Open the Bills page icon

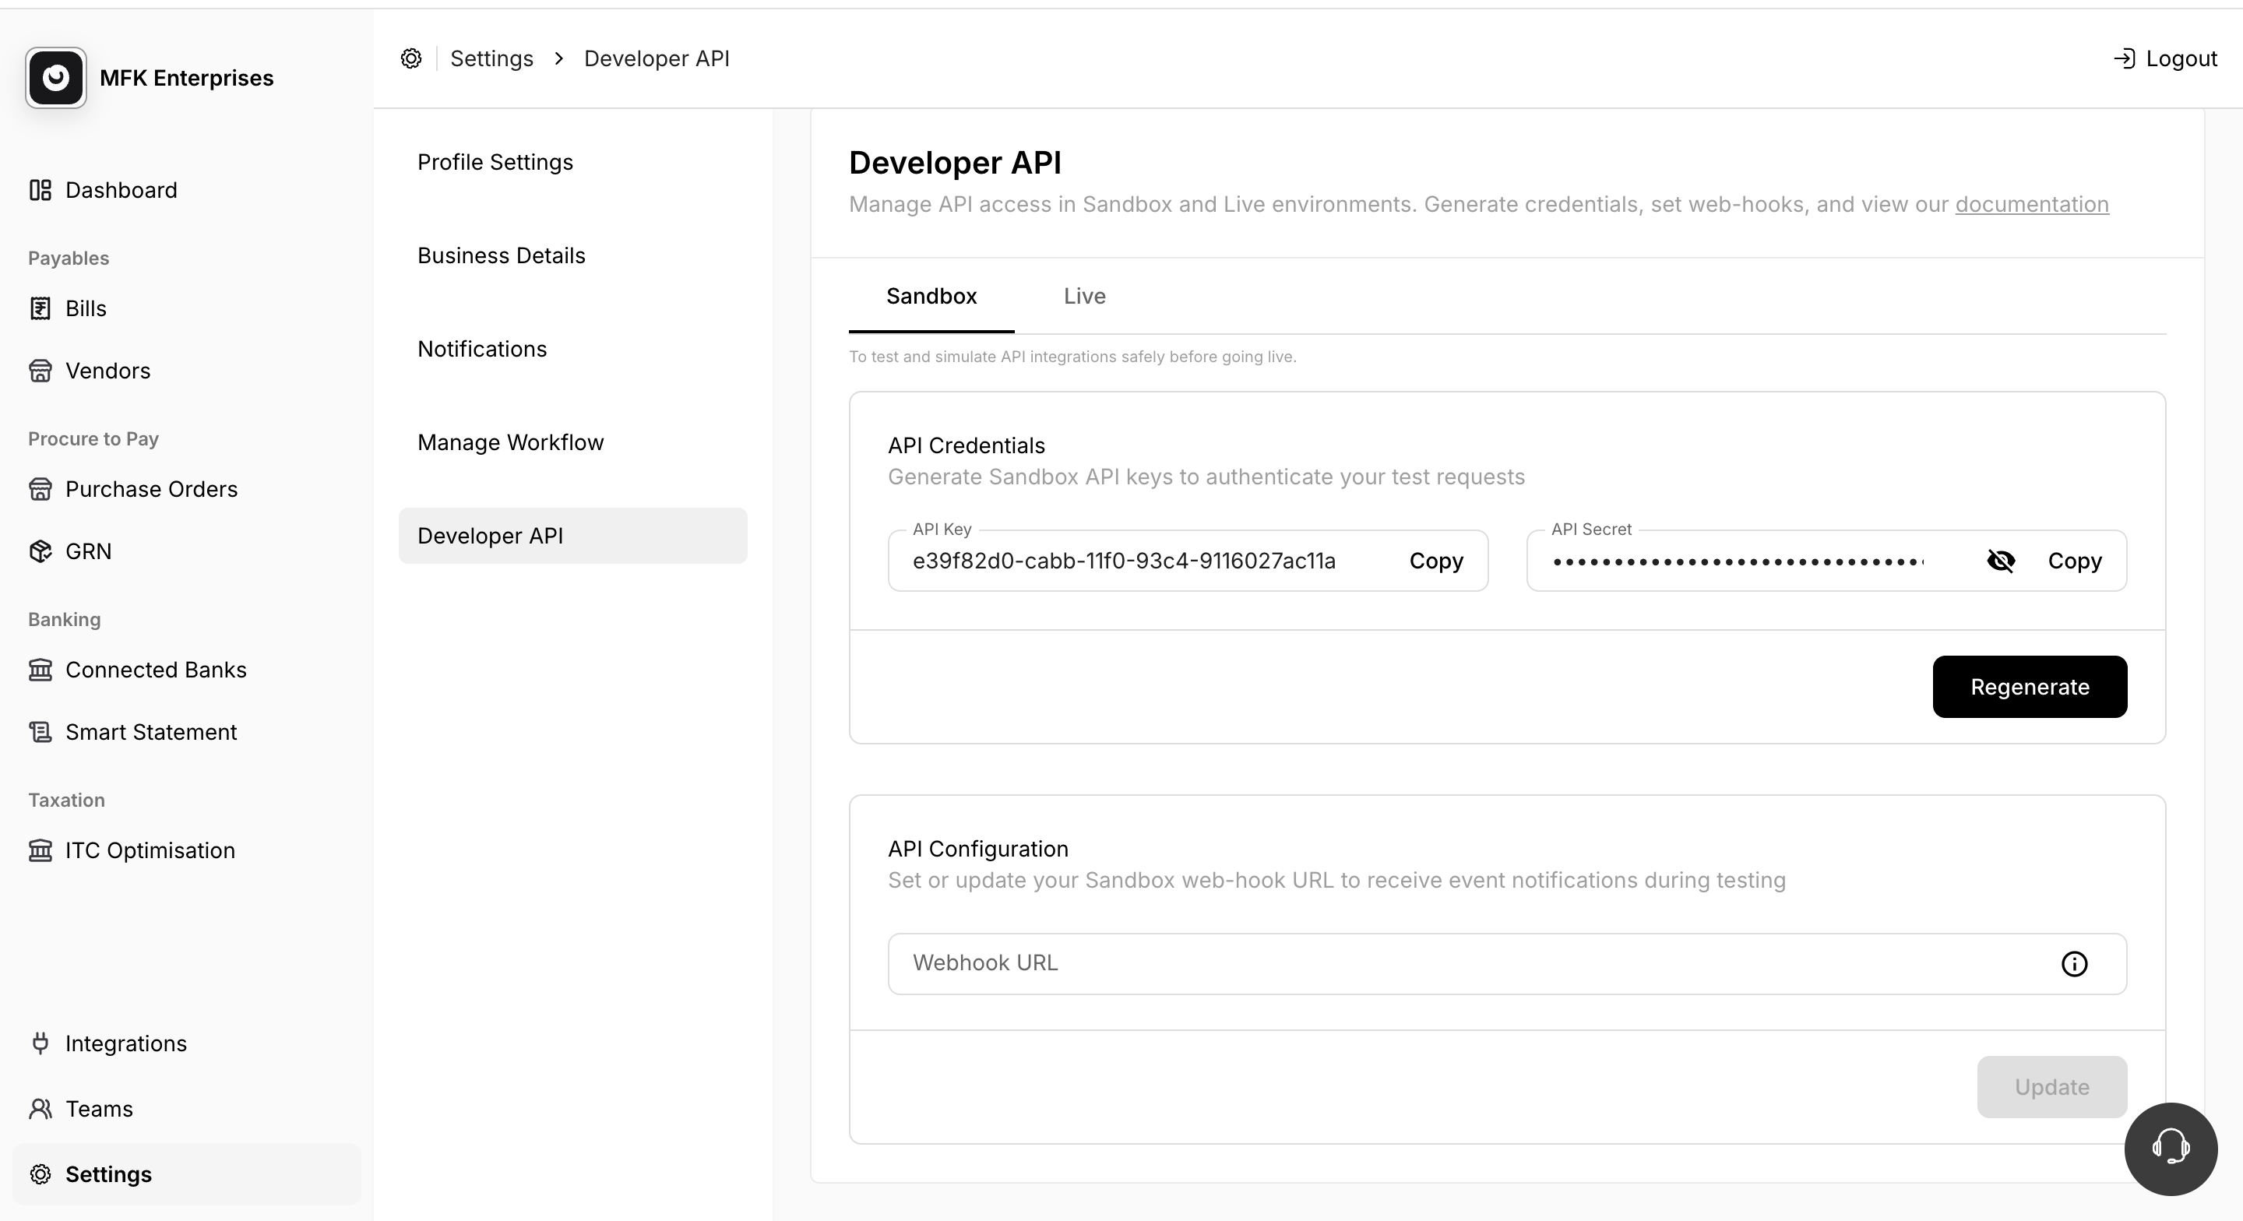click(x=40, y=308)
